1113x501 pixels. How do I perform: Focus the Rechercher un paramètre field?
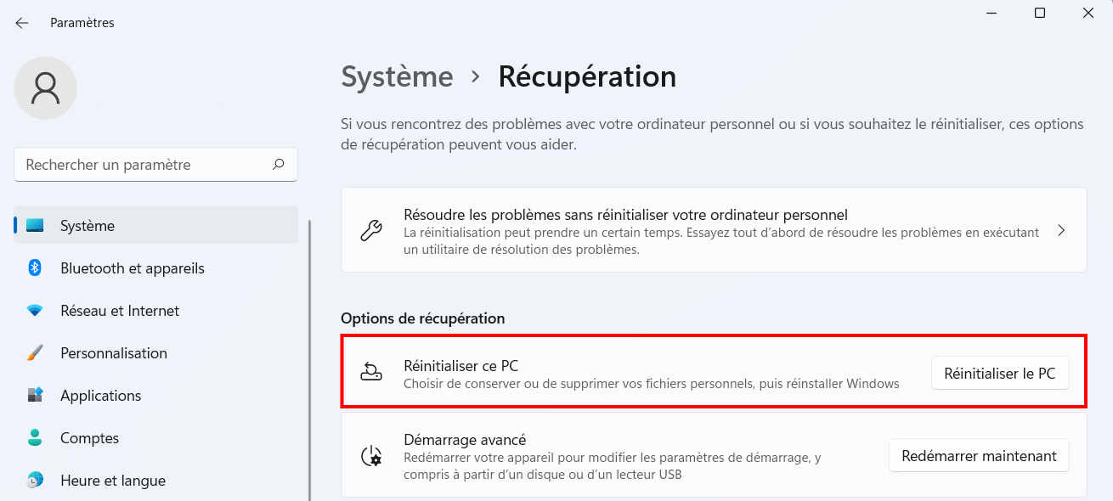coord(144,165)
